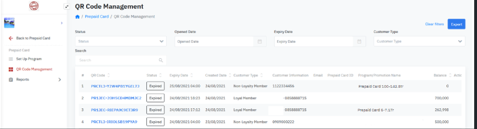477x129 pixels.
Task: Click the Export button
Action: 456,24
